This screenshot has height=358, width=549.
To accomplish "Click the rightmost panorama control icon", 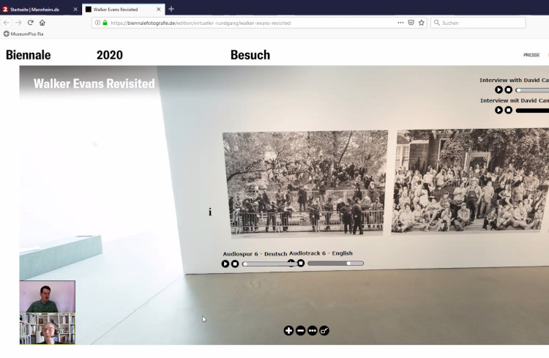I will (x=324, y=331).
